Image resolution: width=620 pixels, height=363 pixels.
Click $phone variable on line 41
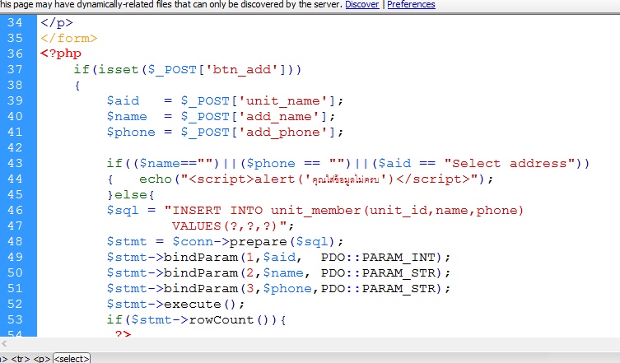tap(131, 132)
